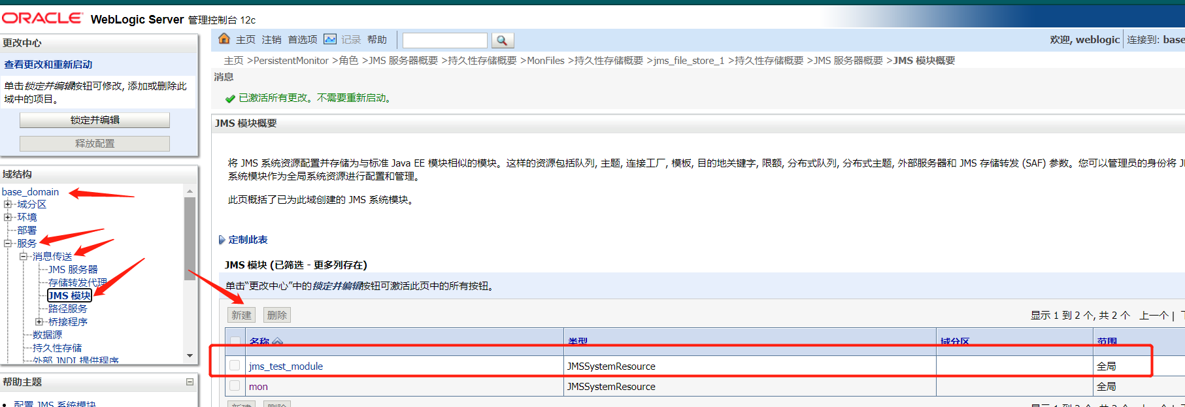
Task: Expand the 环境 tree node
Action: point(8,217)
